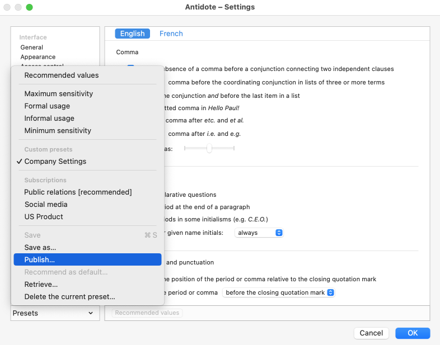The image size is (440, 345).
Task: Click the Presets dropdown button
Action: tap(53, 313)
